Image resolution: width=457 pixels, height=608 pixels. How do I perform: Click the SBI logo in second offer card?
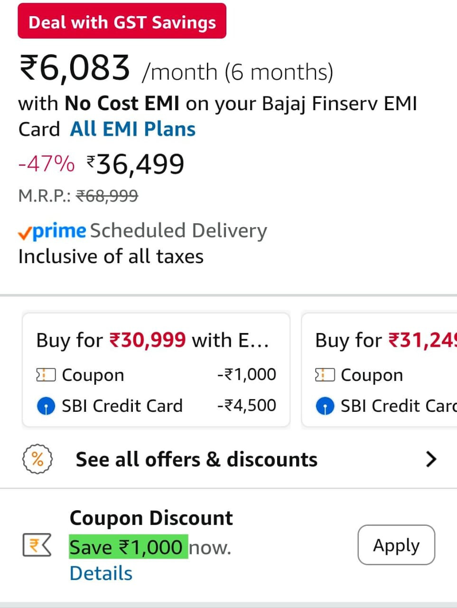point(325,406)
